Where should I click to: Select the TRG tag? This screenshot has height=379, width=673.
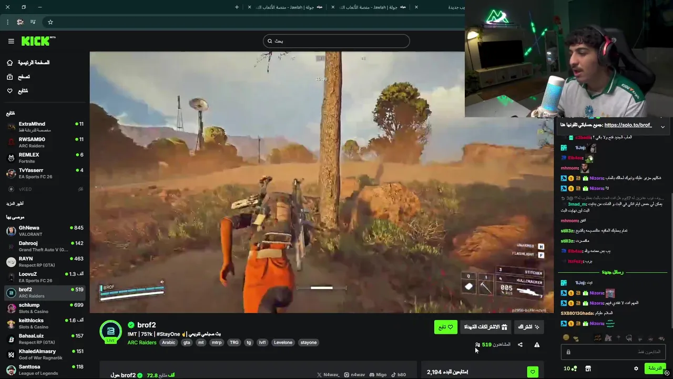point(234,343)
